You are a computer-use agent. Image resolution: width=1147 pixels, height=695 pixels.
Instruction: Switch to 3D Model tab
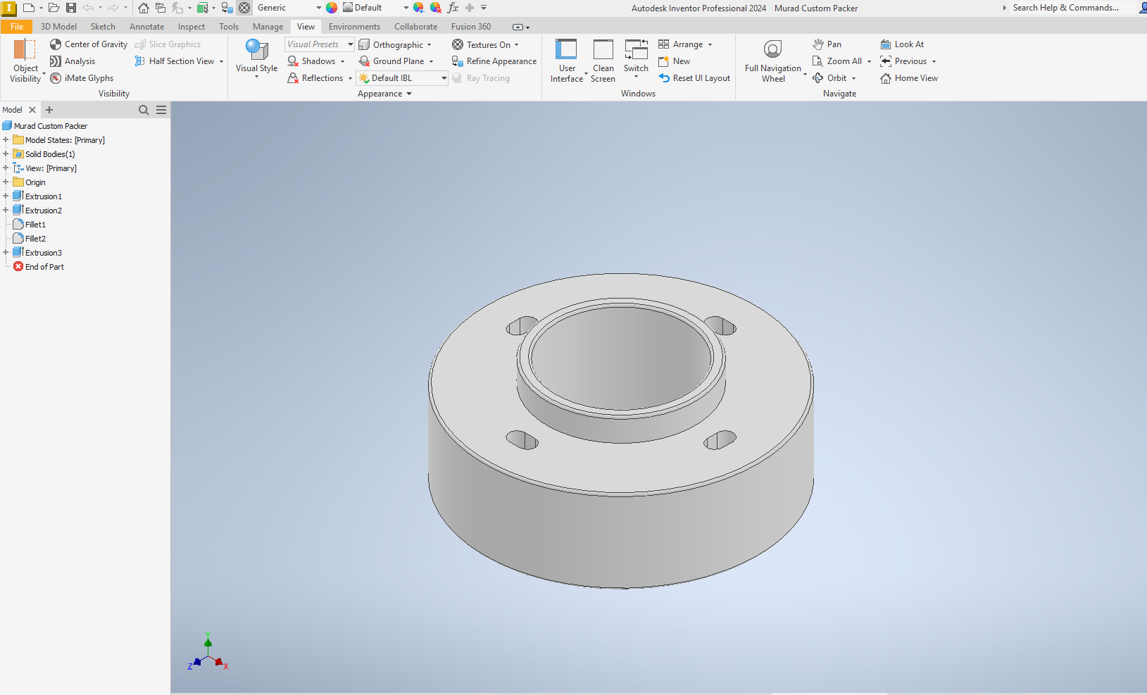[58, 27]
